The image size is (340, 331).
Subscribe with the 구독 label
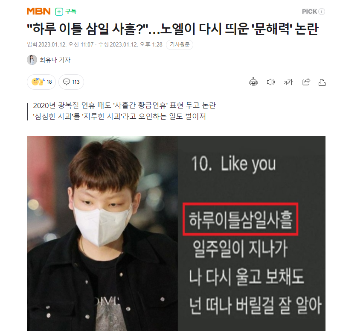pos(71,11)
